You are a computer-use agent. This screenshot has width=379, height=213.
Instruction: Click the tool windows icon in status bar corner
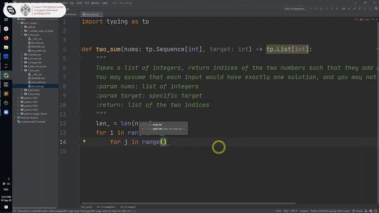tap(14, 211)
